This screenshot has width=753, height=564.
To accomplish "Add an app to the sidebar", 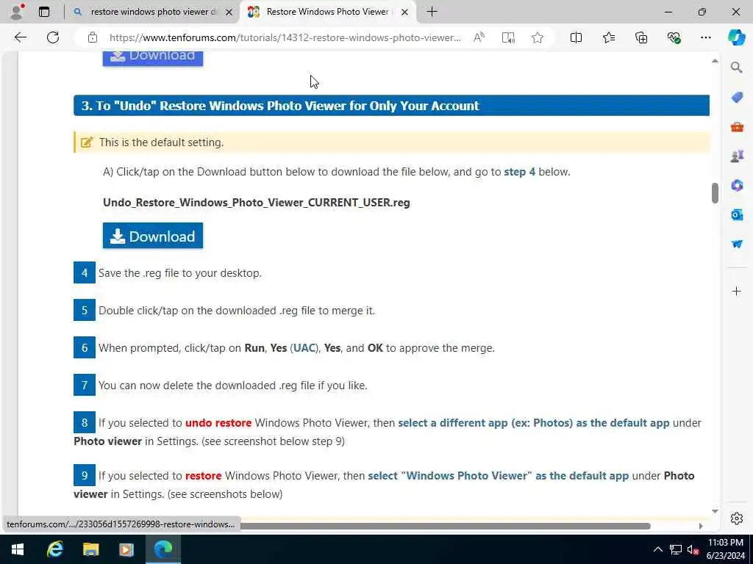I will 737,291.
